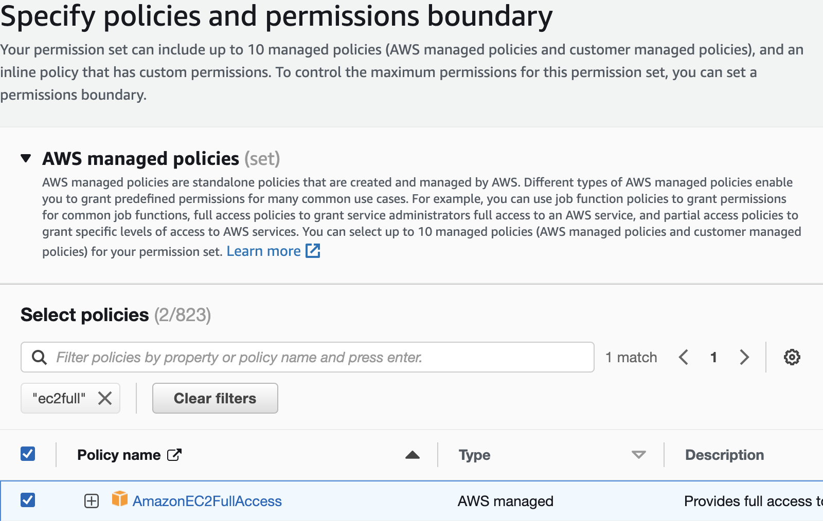This screenshot has width=823, height=521.
Task: Click the Clear filters button
Action: (x=215, y=398)
